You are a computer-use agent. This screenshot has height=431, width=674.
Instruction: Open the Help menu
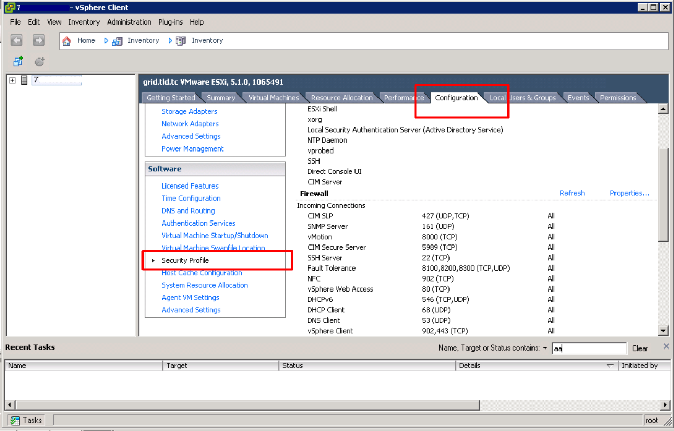pos(197,22)
